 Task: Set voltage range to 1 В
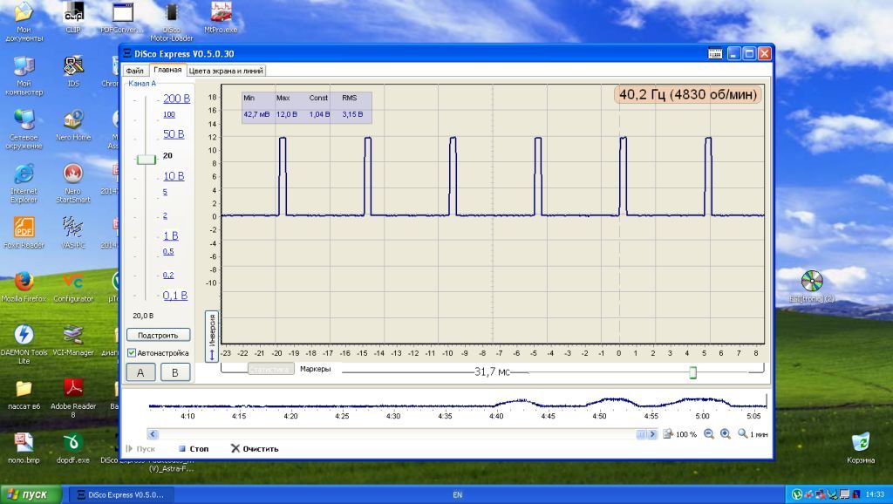171,235
